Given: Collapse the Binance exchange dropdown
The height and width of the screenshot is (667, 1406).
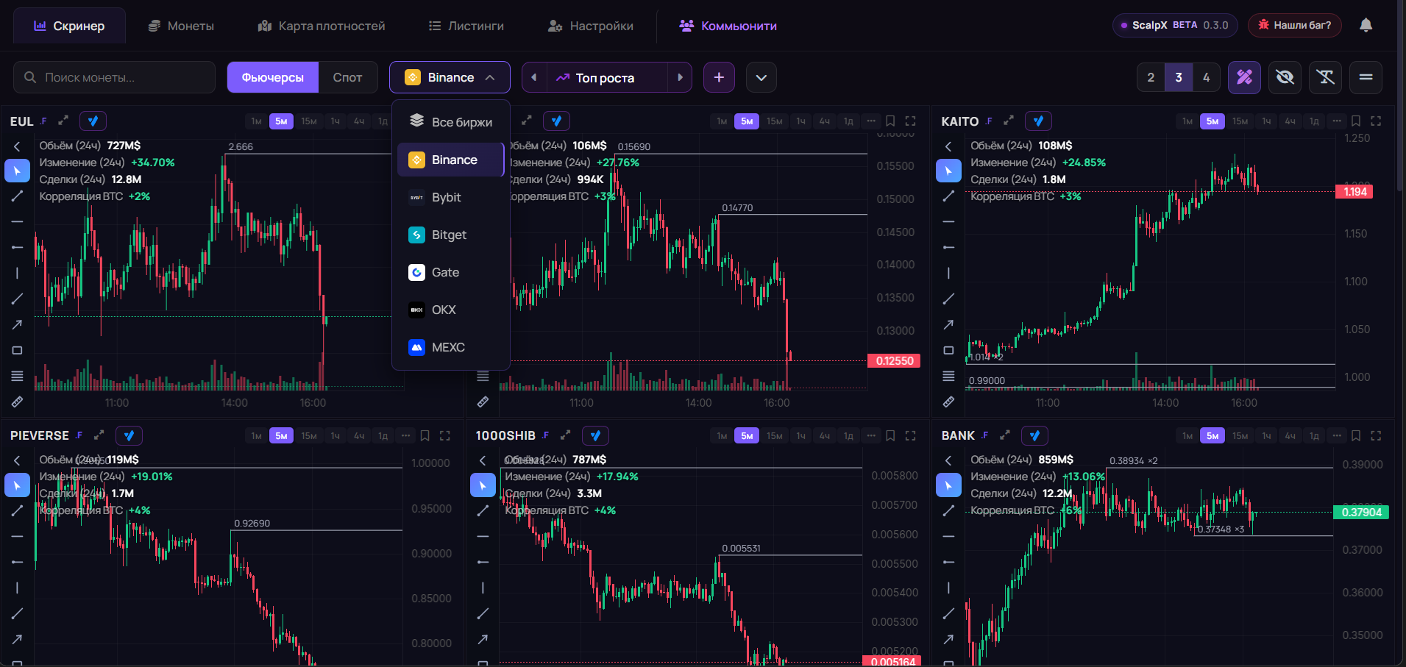Looking at the screenshot, I should point(450,77).
